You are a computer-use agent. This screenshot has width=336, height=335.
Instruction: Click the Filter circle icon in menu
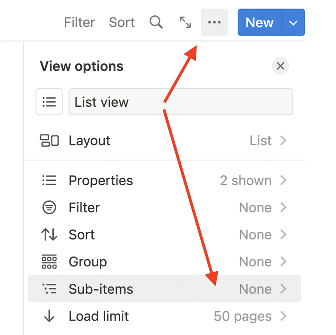[x=49, y=207]
